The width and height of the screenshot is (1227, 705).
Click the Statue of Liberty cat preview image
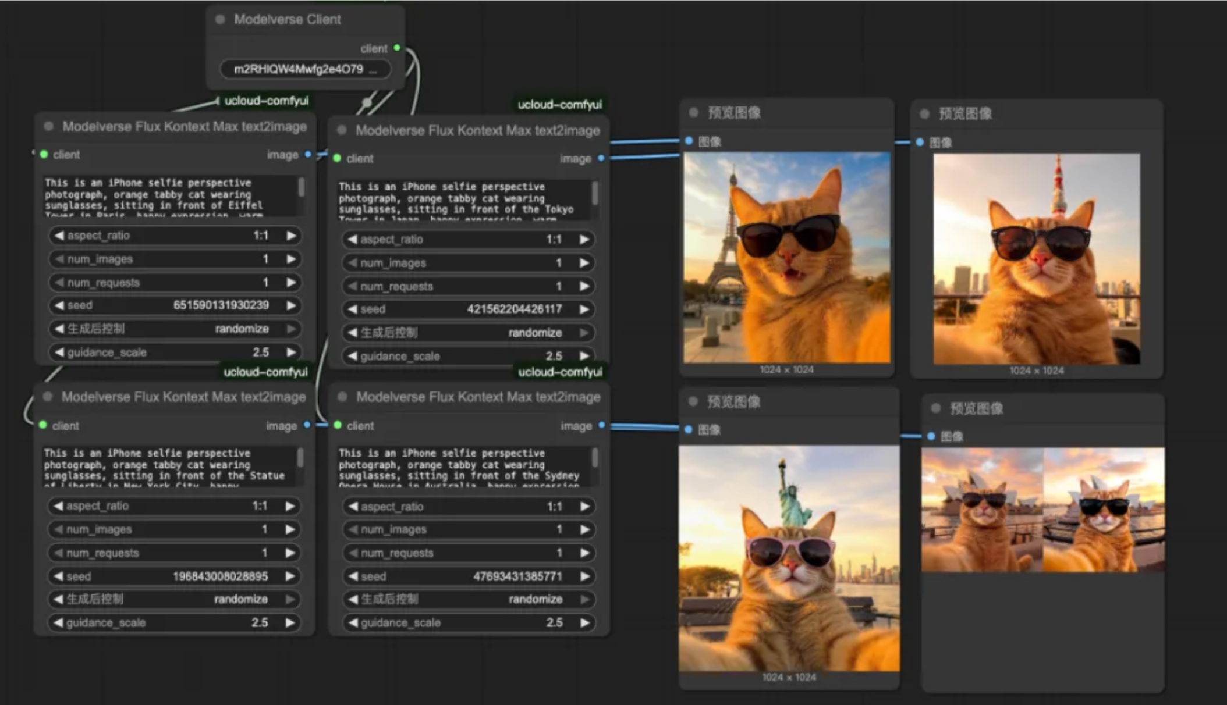click(x=789, y=558)
